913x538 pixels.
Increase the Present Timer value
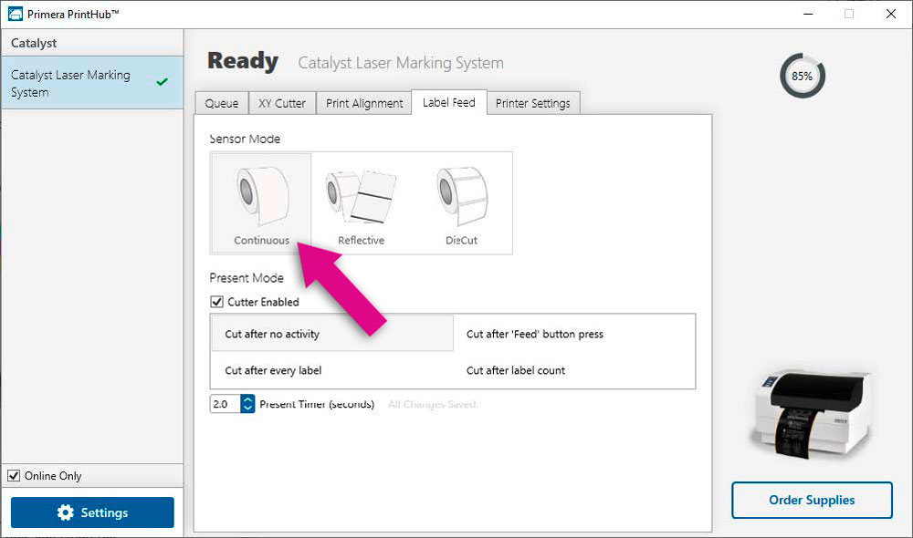(x=247, y=399)
